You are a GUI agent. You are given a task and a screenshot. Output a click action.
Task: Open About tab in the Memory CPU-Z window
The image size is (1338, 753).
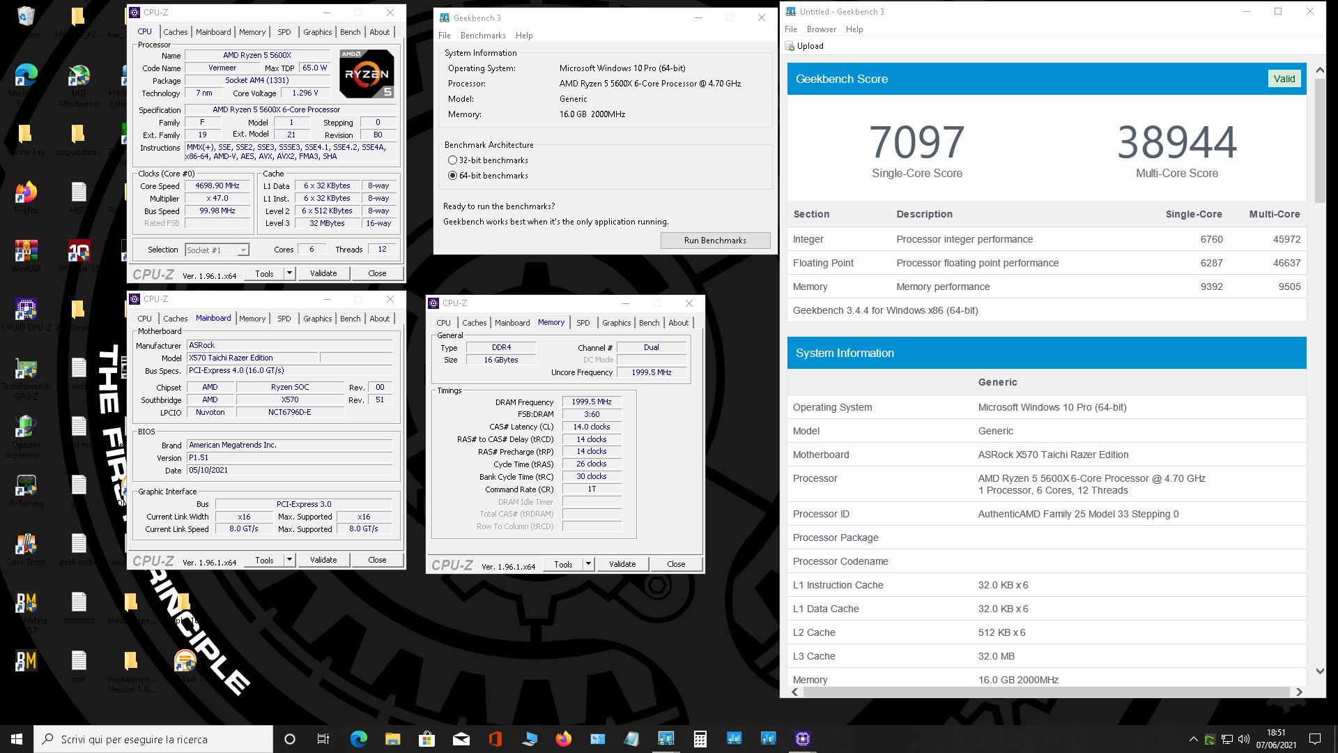(x=679, y=323)
